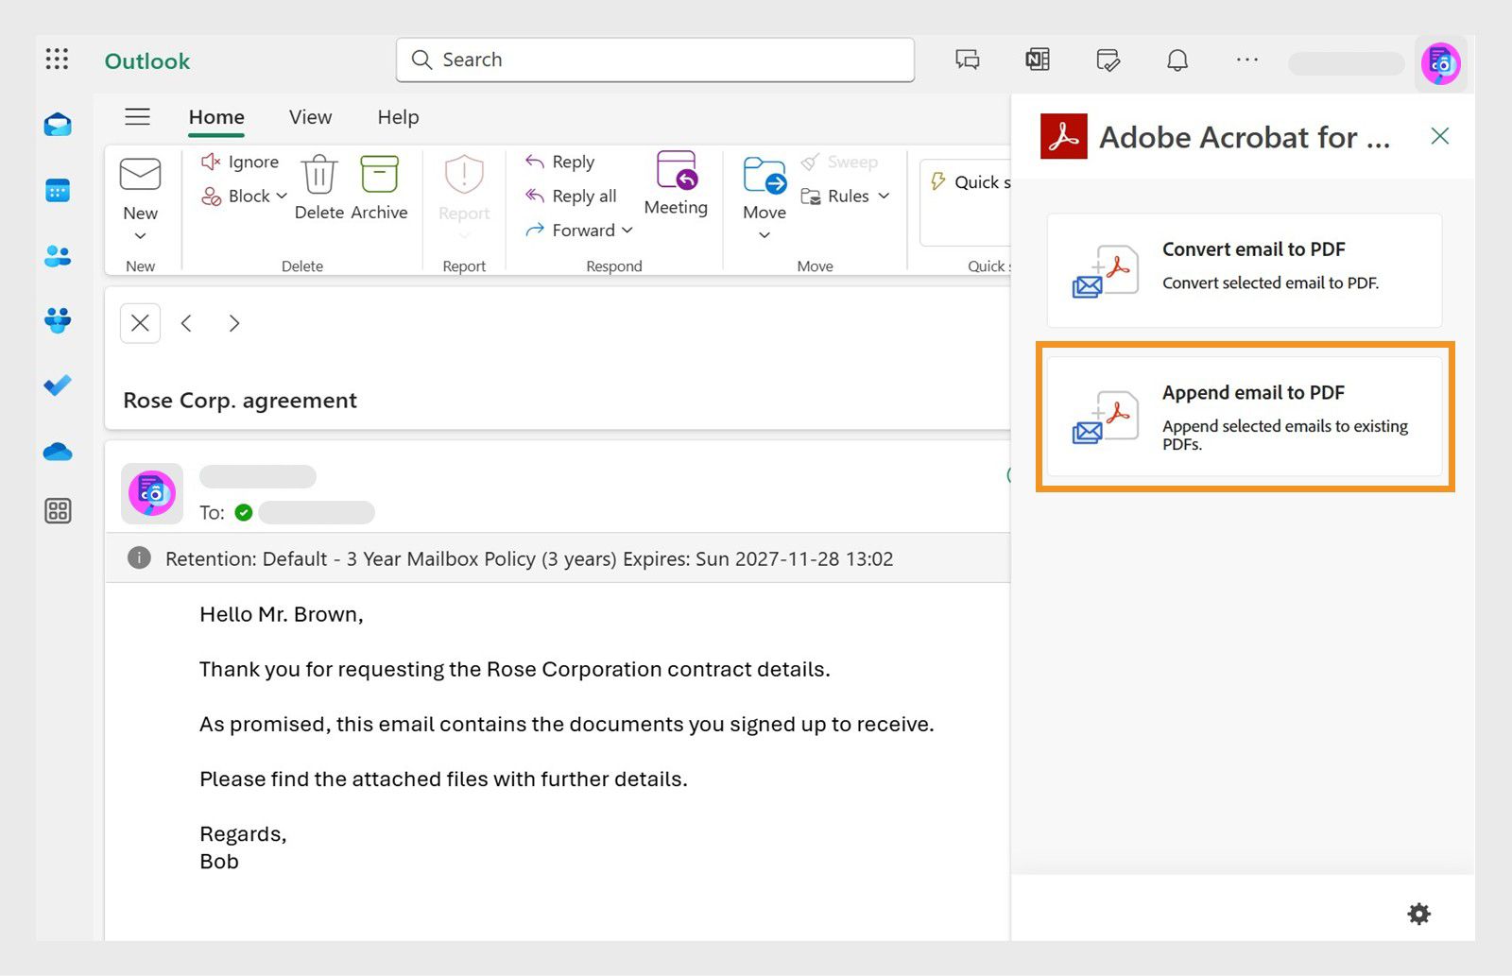Open Microsoft To Do from the sidebar

coord(58,385)
